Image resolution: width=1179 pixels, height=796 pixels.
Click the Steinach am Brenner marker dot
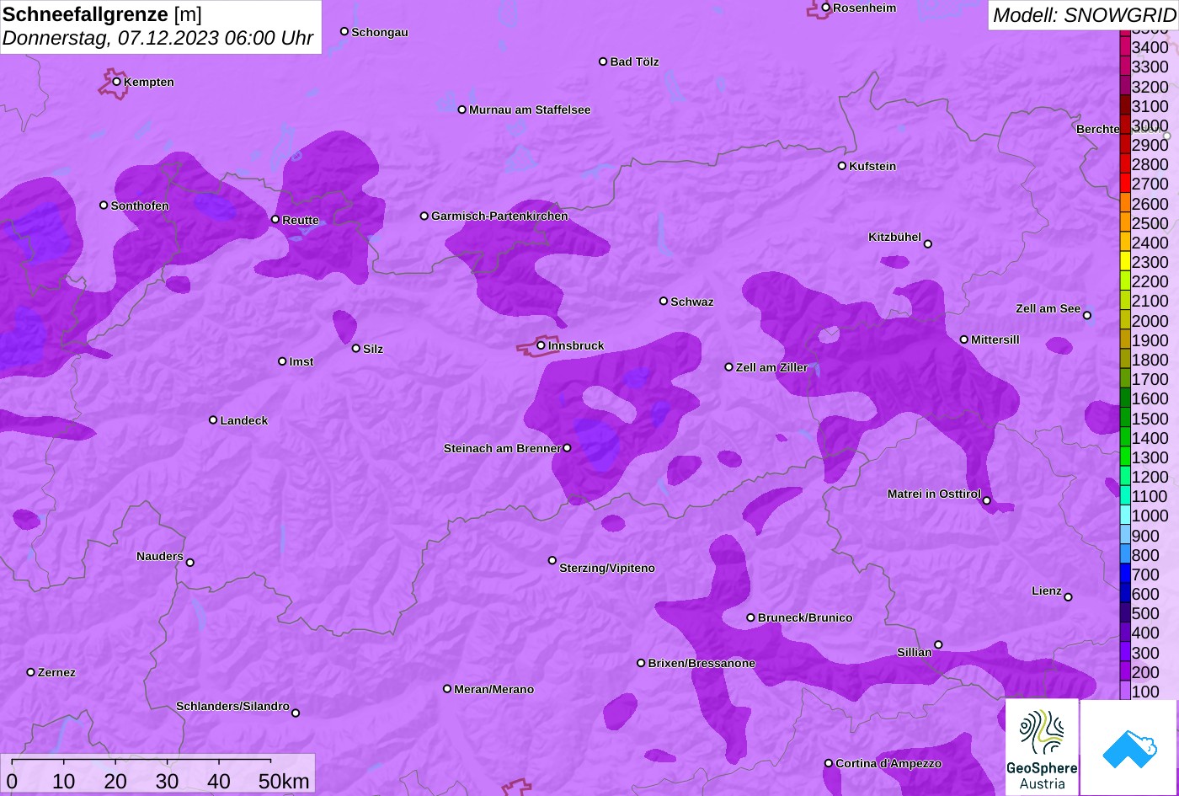[567, 448]
